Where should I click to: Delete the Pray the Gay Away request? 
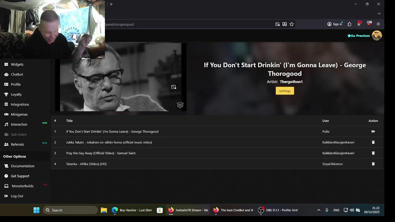pos(373,153)
